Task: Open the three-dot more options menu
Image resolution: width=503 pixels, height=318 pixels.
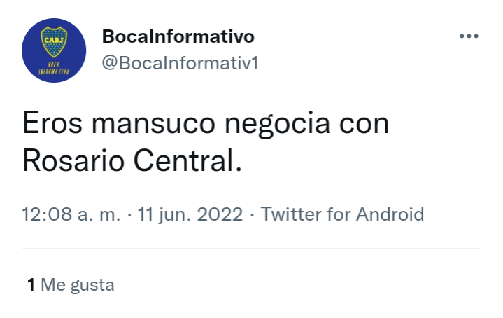Action: (469, 36)
